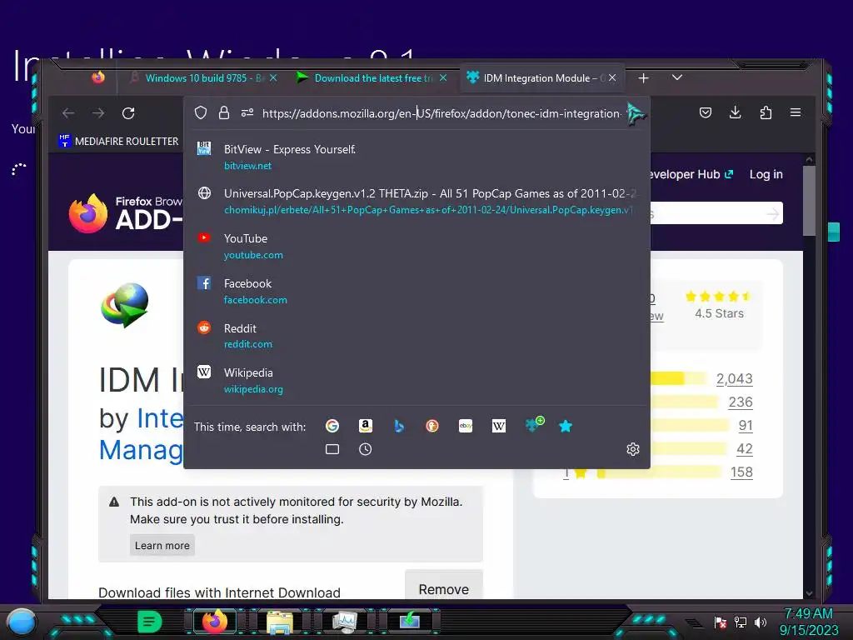Viewport: 853px width, 640px height.
Task: Open the 158 one-star reviews link
Action: point(741,472)
